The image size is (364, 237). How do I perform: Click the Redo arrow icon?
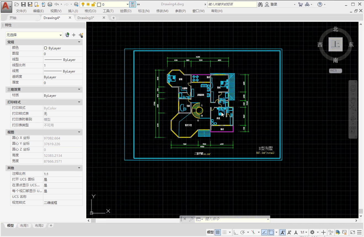(x=66, y=4)
